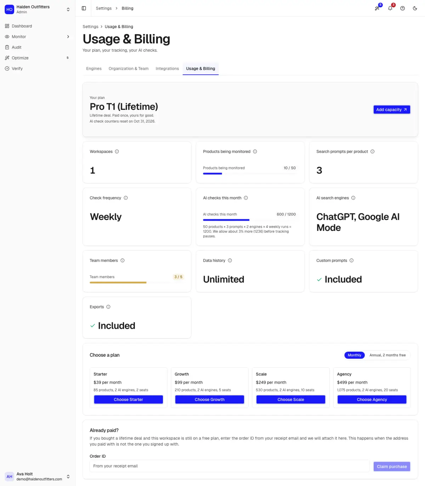Image resolution: width=425 pixels, height=486 pixels.
Task: Open Audit in sidebar
Action: (37, 47)
